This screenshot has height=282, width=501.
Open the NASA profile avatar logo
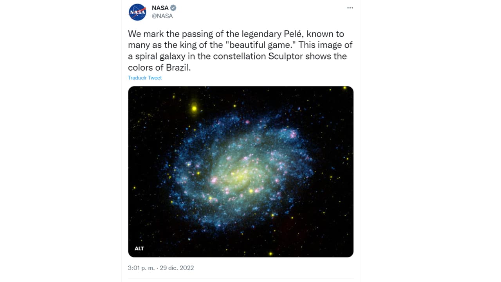click(x=137, y=12)
